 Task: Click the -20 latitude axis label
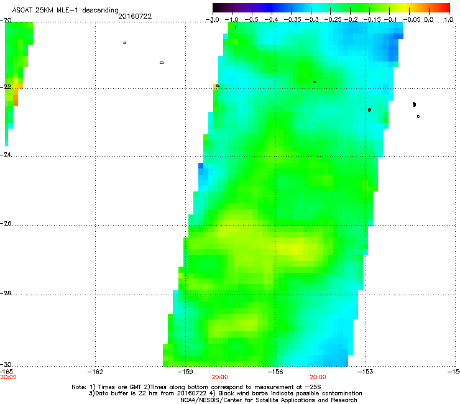pyautogui.click(x=6, y=20)
